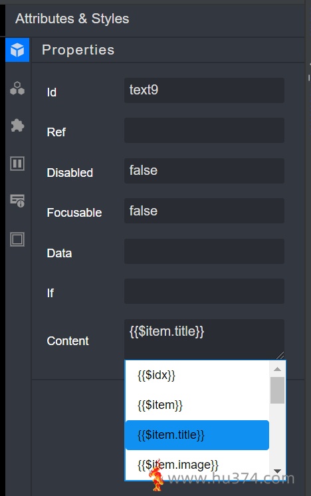Click the suggestion list scroll up arrow
This screenshot has height=496, width=311.
(x=278, y=369)
